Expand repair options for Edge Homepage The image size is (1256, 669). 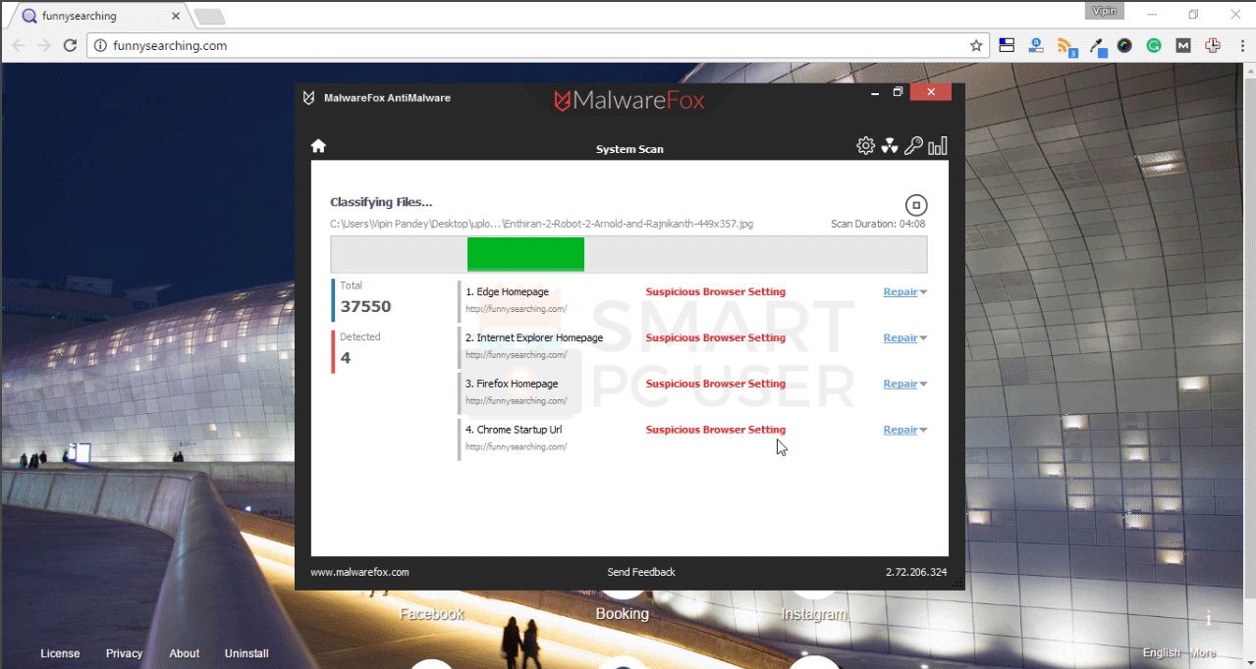pos(924,292)
